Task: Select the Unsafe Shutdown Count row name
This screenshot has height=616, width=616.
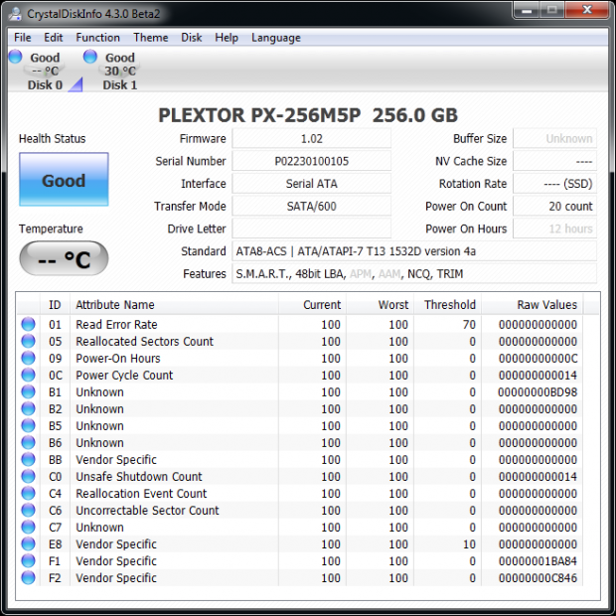Action: point(139,477)
